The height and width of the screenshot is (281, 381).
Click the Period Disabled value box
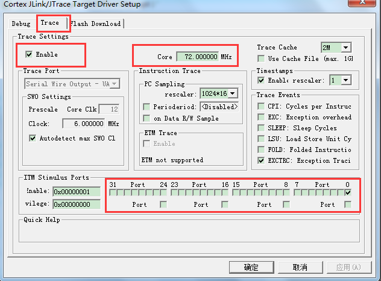[x=219, y=107]
